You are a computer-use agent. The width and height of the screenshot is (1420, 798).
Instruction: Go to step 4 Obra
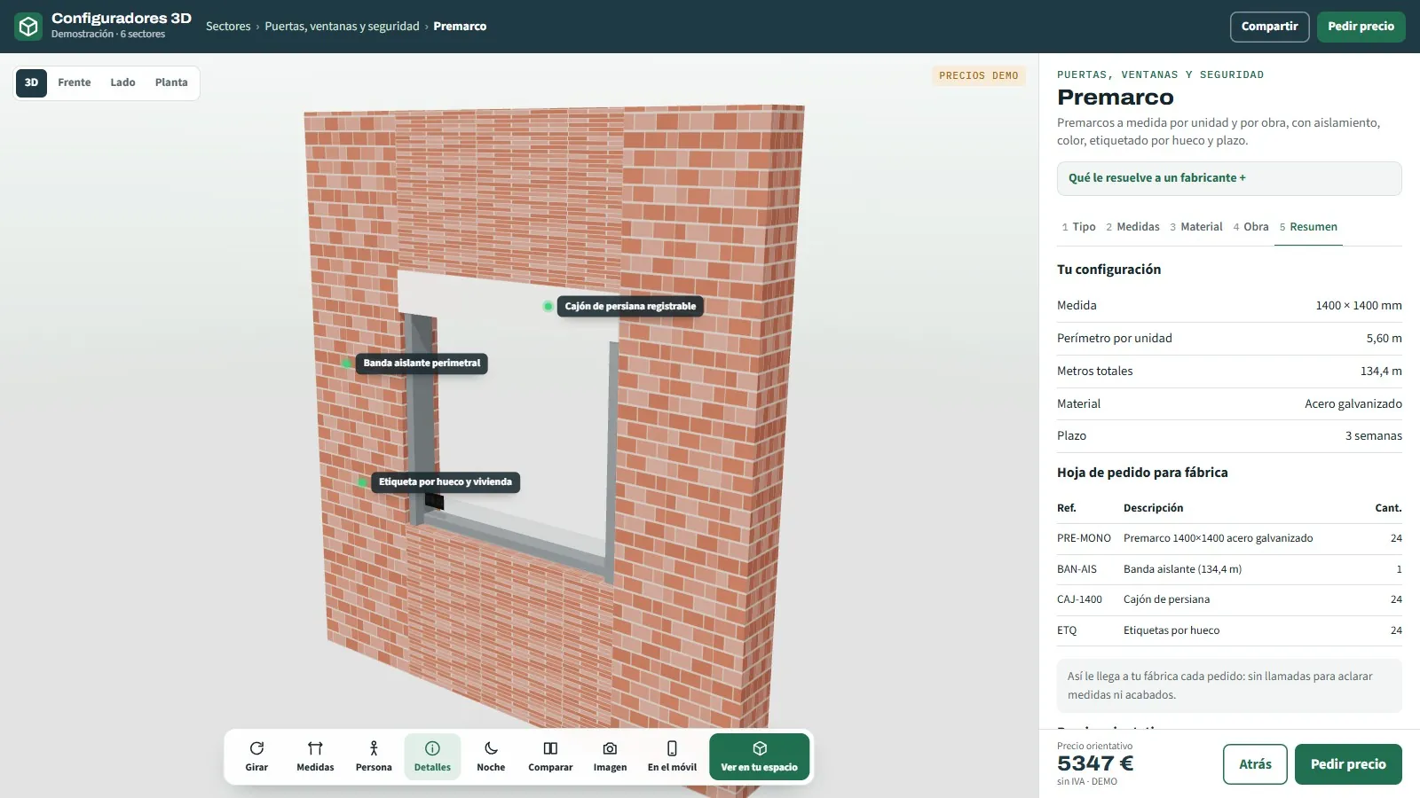pos(1250,227)
